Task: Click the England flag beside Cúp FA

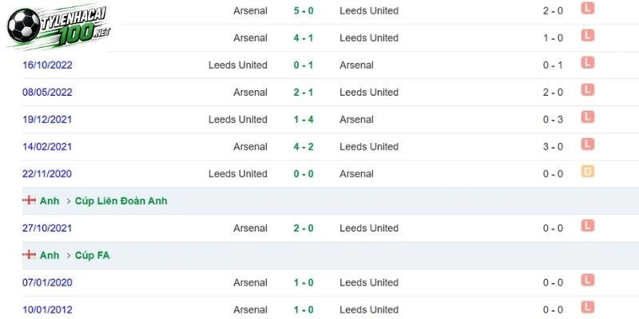Action: tap(29, 254)
